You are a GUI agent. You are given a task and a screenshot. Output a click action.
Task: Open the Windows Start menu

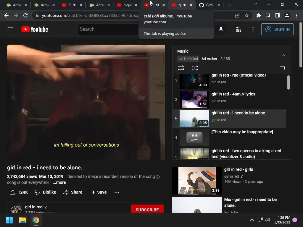[9, 220]
